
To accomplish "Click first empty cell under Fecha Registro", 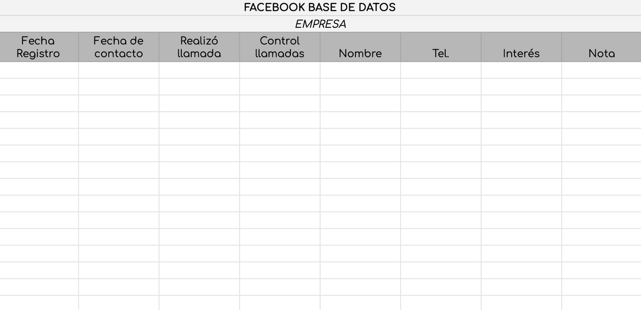I will (x=38, y=70).
